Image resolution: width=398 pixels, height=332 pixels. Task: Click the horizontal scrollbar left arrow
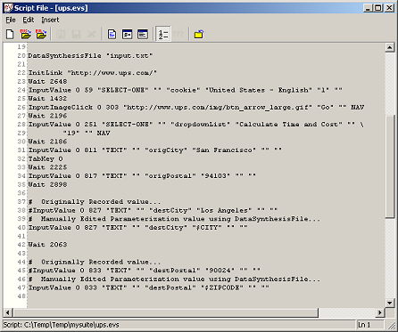click(x=7, y=312)
